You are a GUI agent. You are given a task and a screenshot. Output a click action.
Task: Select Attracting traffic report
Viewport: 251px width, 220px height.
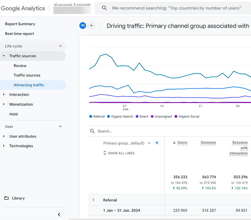coord(29,85)
